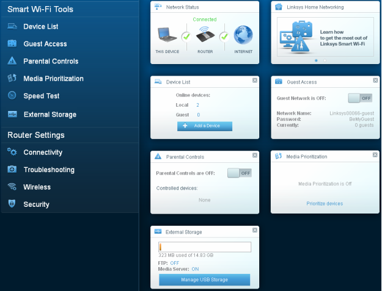The width and height of the screenshot is (382, 291).
Task: Click the Media Server ON link
Action: tap(195, 269)
